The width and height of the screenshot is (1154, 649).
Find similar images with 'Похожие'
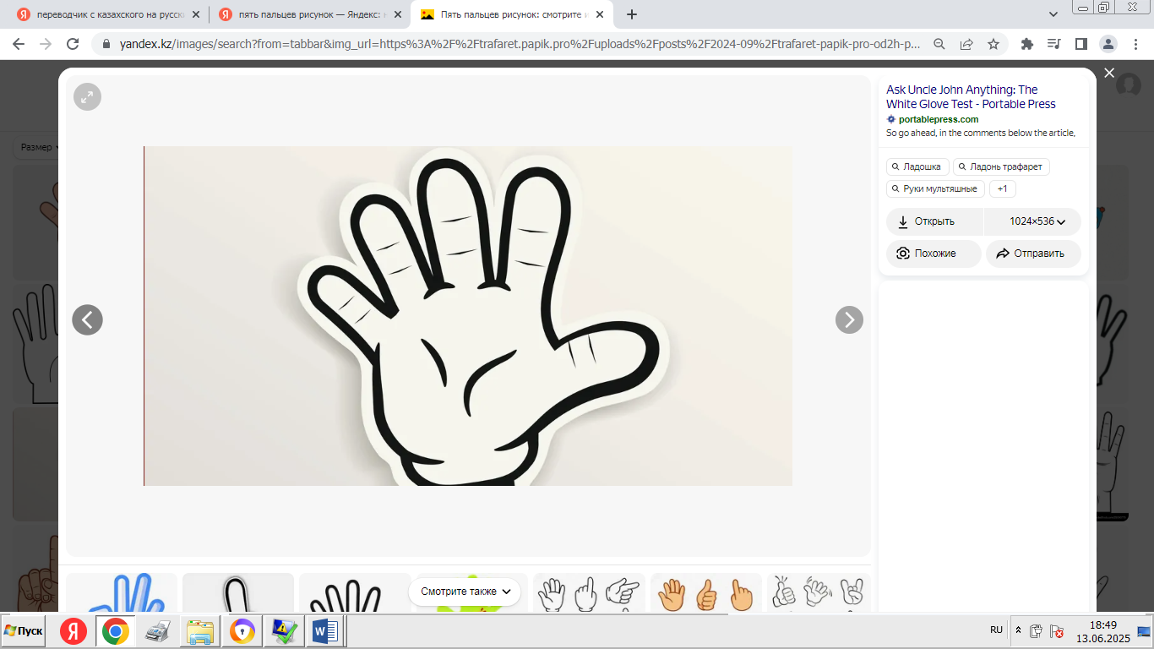click(x=934, y=254)
